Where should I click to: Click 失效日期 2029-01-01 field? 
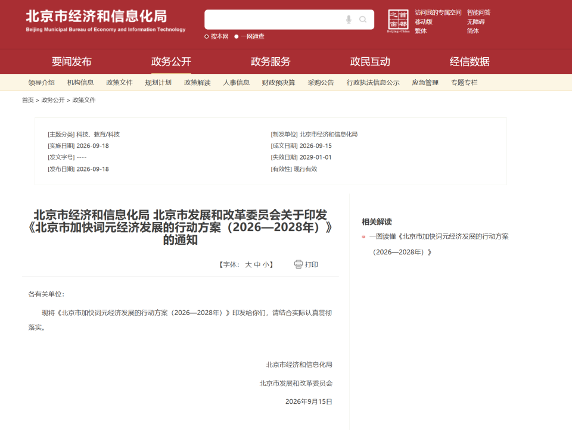tap(301, 158)
